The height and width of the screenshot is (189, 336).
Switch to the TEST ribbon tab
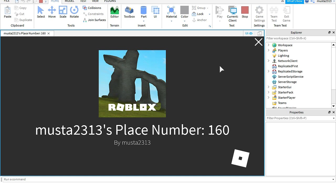point(83,1)
